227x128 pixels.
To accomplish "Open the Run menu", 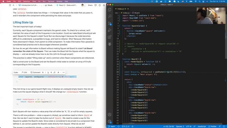I will pos(44,1).
